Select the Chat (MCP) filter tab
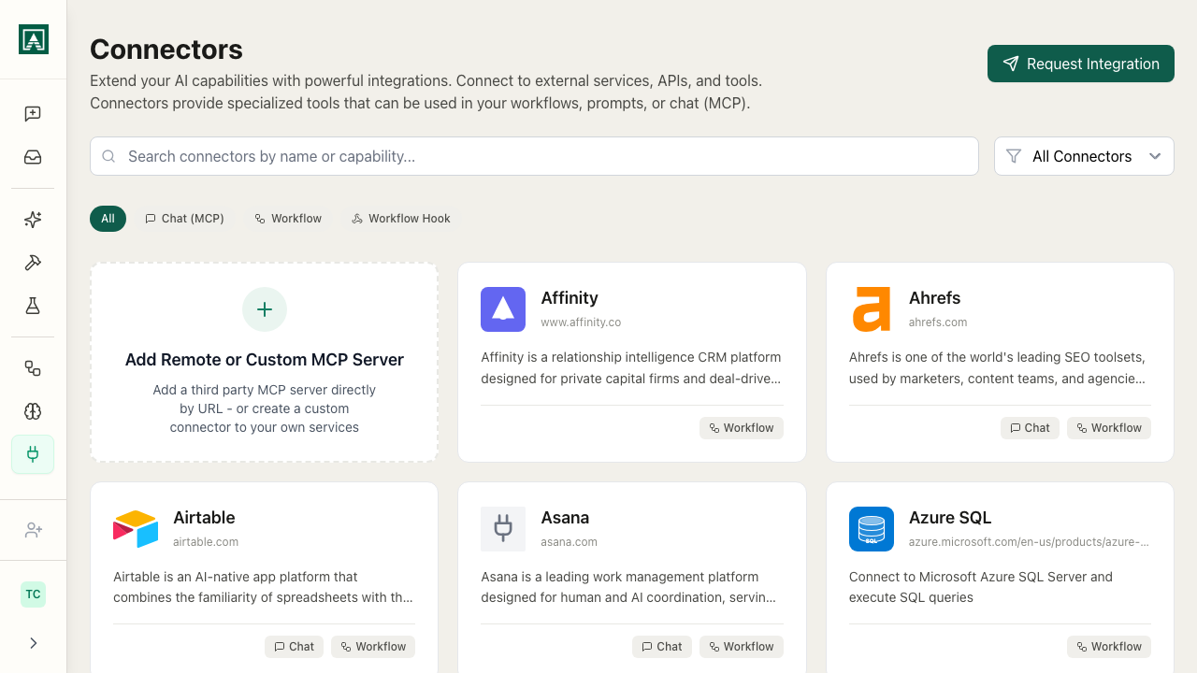This screenshot has width=1197, height=673. (x=184, y=219)
